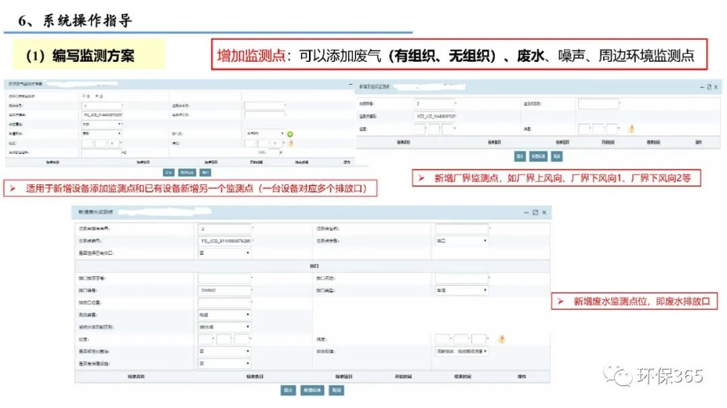Open the 是否选择已有排口 dropdown
This screenshot has height=408, width=727.
(x=224, y=253)
